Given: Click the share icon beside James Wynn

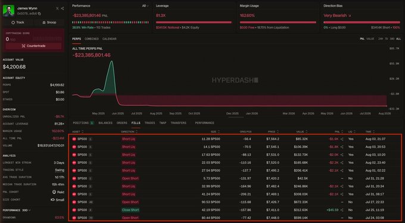Looking at the screenshot, I should pyautogui.click(x=63, y=8).
